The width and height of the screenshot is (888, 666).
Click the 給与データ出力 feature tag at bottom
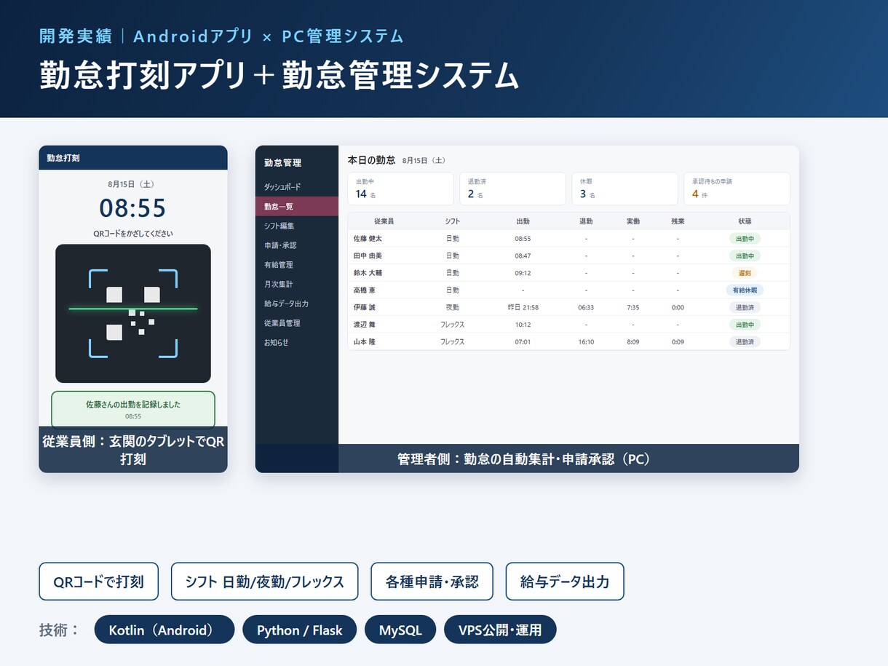(x=565, y=582)
